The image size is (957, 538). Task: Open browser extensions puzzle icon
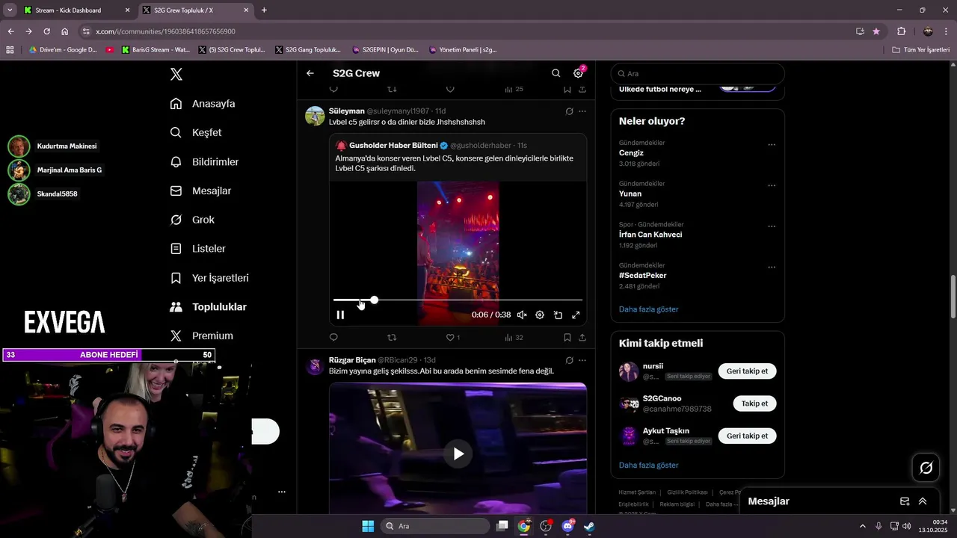pyautogui.click(x=901, y=31)
